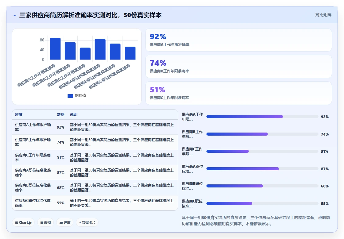Select table cell 供应商A工作年限准确率

[x=33, y=127]
